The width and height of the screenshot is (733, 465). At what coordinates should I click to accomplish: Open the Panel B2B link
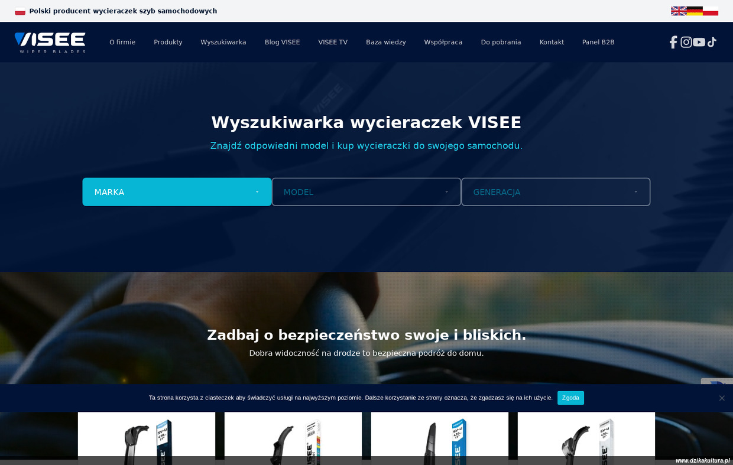(598, 42)
